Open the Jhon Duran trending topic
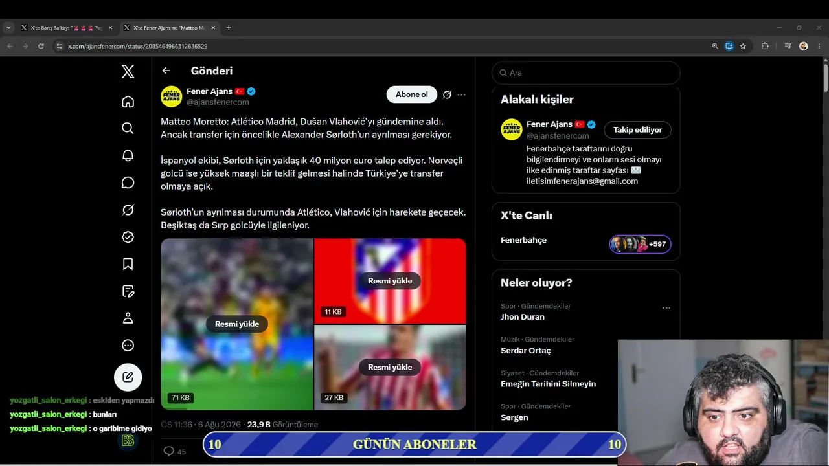This screenshot has width=829, height=466. (523, 317)
